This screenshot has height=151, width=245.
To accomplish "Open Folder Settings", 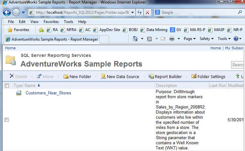I will [208, 76].
